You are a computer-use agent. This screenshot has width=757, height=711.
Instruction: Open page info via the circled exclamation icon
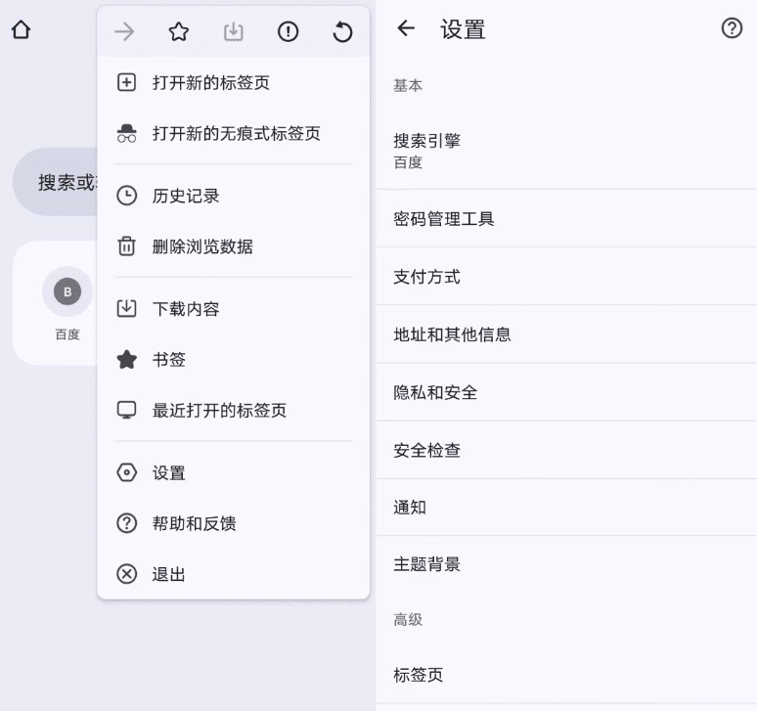288,32
